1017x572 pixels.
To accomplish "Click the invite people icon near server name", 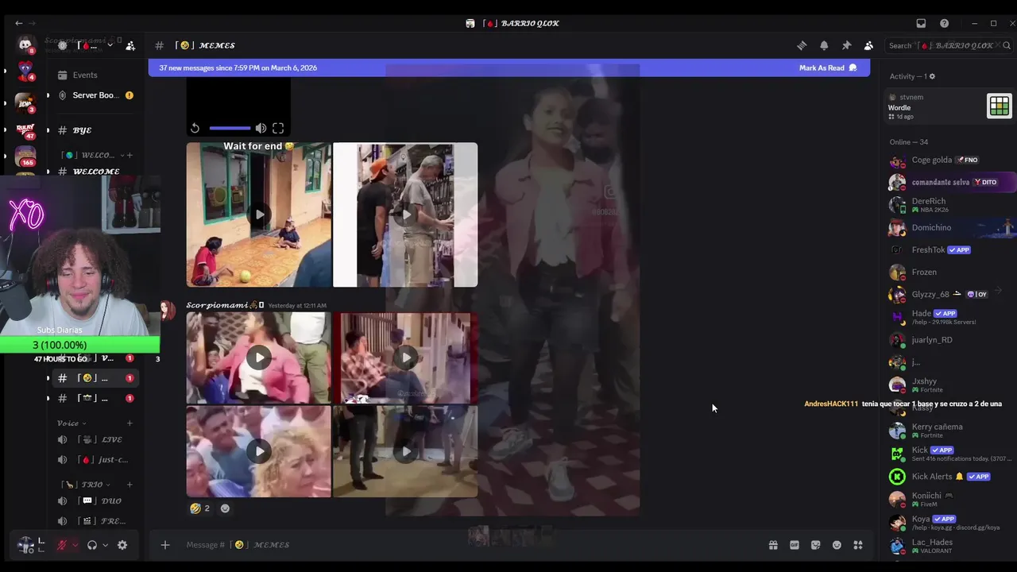I will click(130, 45).
